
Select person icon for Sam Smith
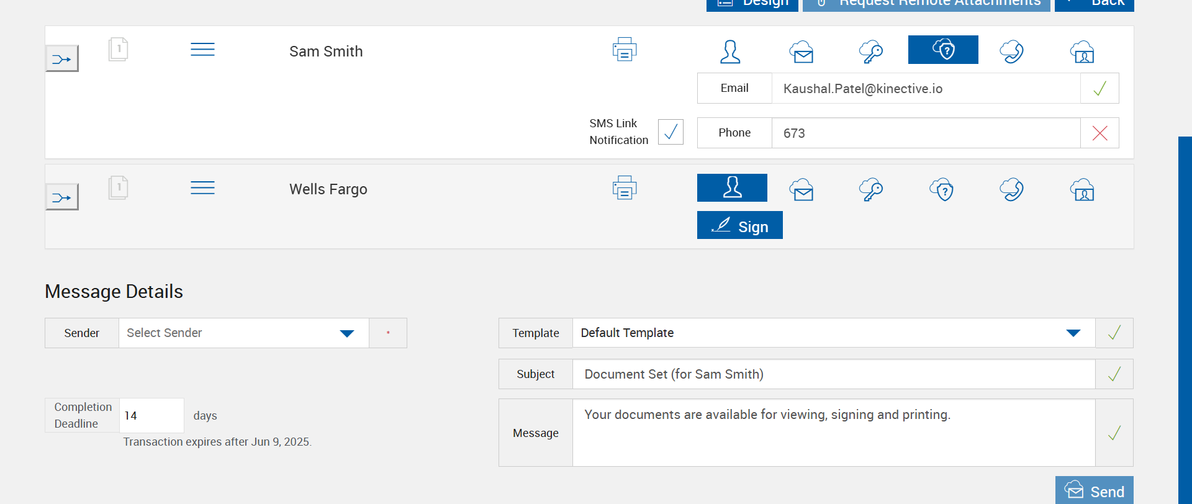click(730, 52)
